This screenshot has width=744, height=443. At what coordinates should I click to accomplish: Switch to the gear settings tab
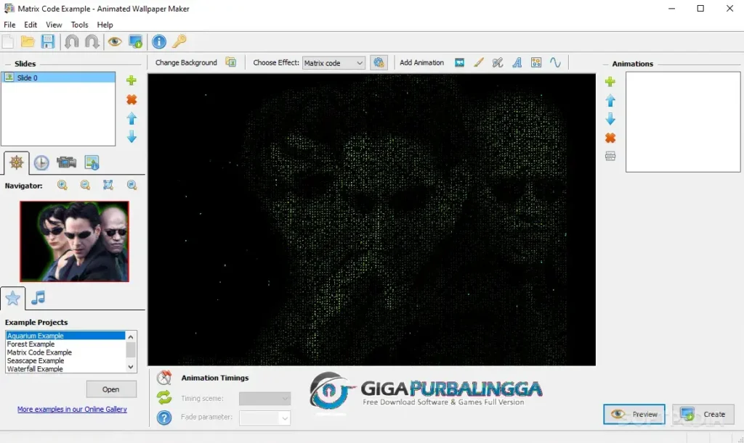pos(17,163)
